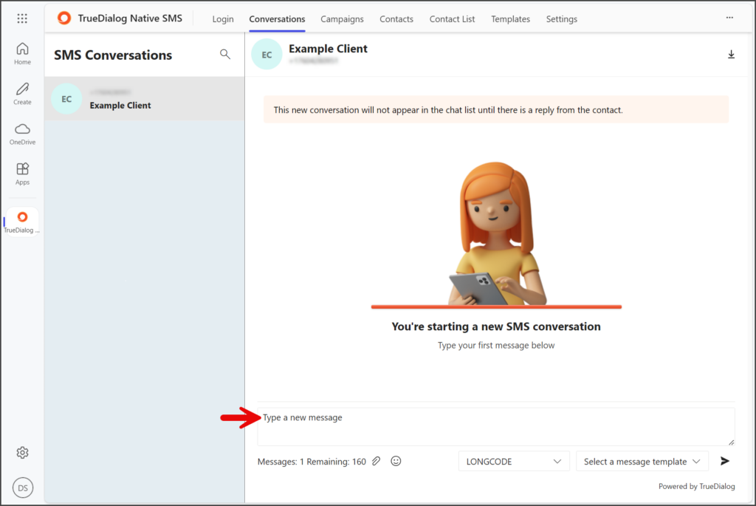
Task: Select the TrueDialog app in the rail
Action: (21, 222)
